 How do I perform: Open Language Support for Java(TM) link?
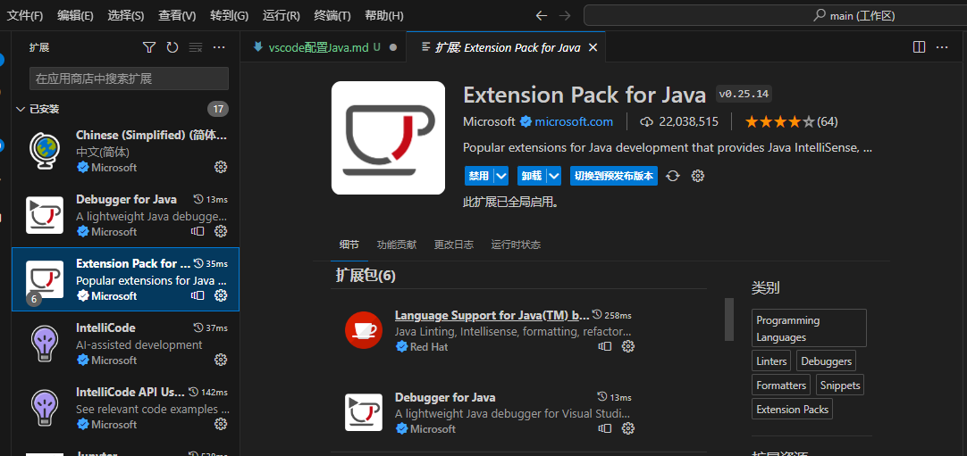click(x=492, y=315)
